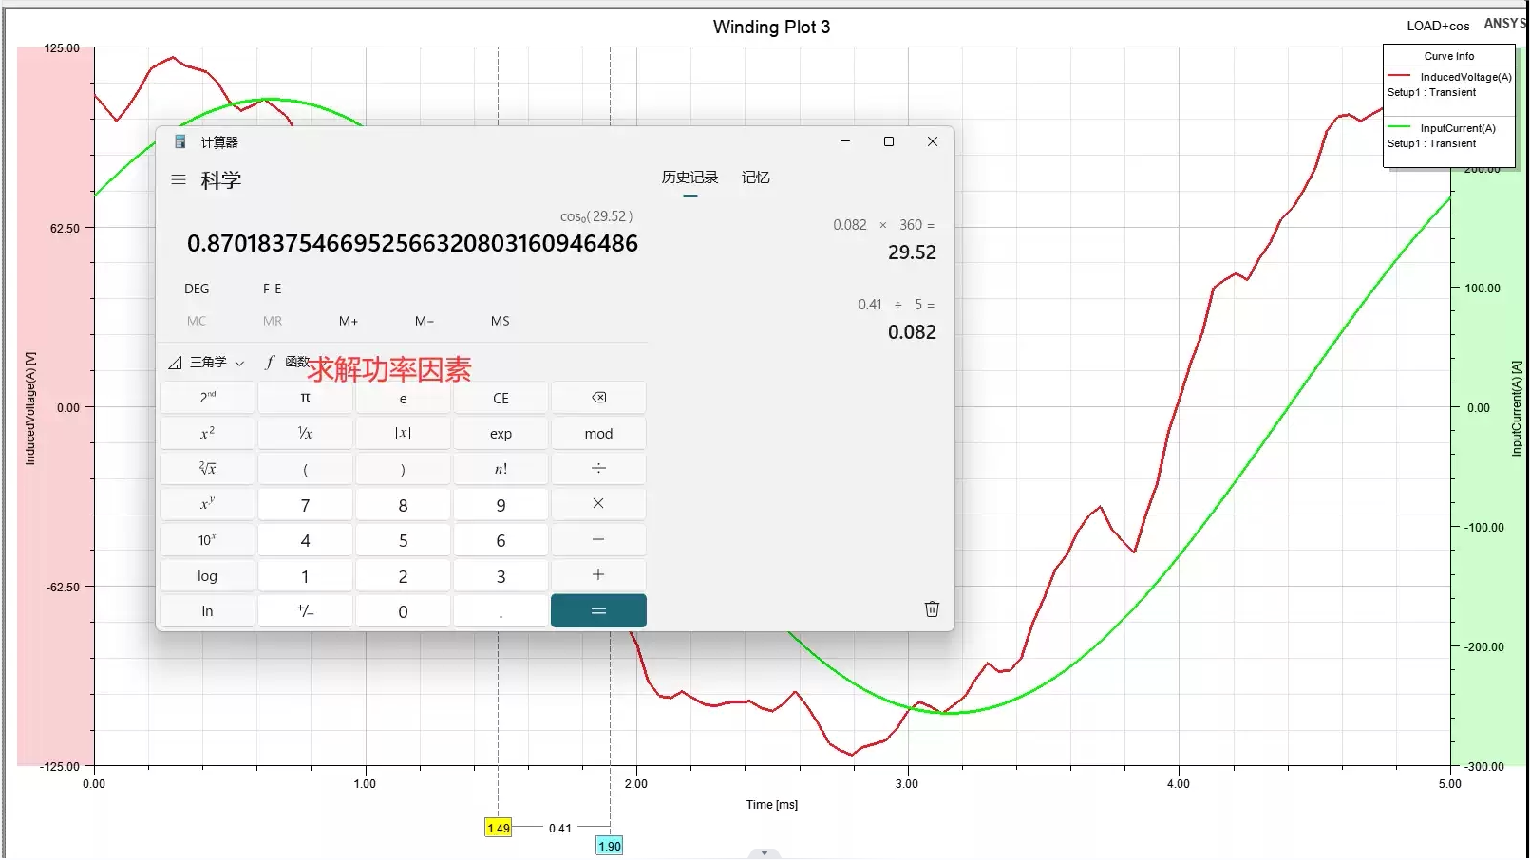Click the exp key
1530x860 pixels.
501,433
